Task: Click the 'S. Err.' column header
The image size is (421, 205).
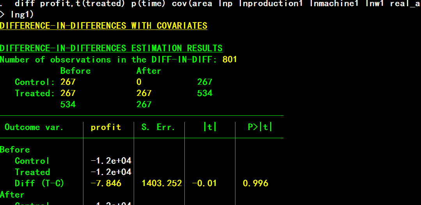Action: coord(158,127)
